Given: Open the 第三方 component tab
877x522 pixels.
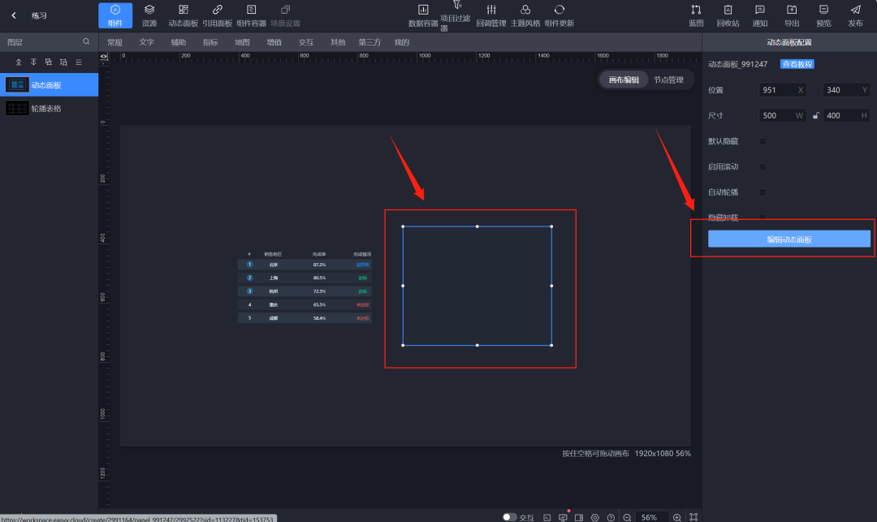Looking at the screenshot, I should 369,42.
